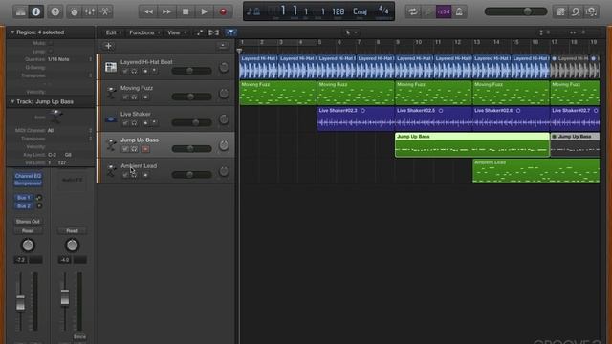This screenshot has width=612, height=344.
Task: Turn the Live Shaker pan knob
Action: (224, 119)
